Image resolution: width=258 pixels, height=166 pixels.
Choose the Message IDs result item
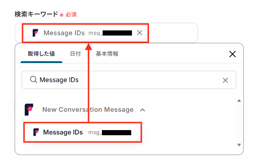tap(82, 132)
